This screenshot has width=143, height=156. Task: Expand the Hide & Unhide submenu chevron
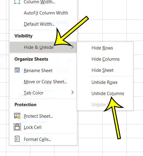pyautogui.click(x=72, y=47)
